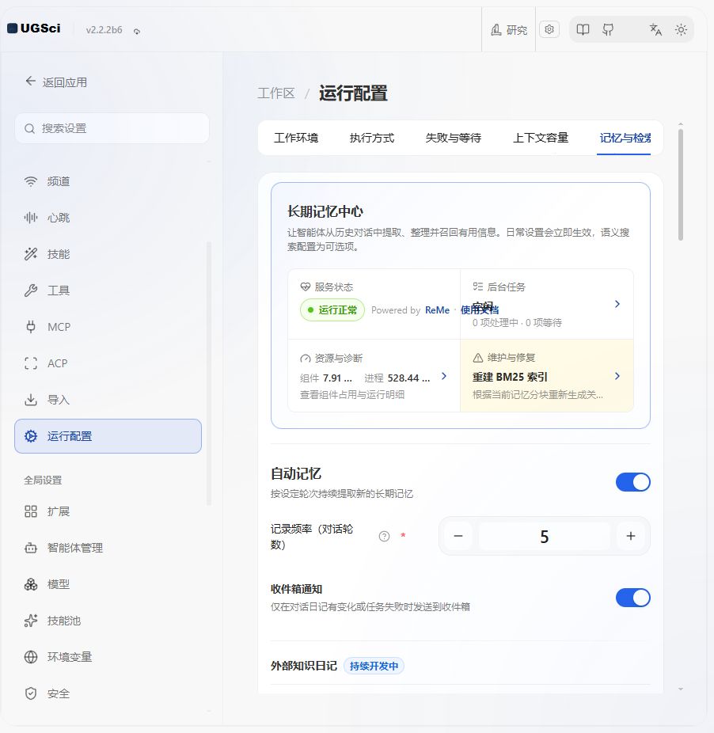Expand the 后台任务 chevron
714x733 pixels.
[617, 304]
